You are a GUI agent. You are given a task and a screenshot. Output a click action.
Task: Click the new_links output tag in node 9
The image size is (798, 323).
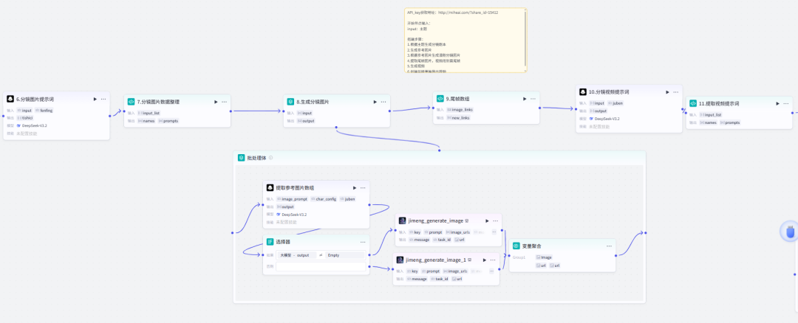pyautogui.click(x=458, y=118)
